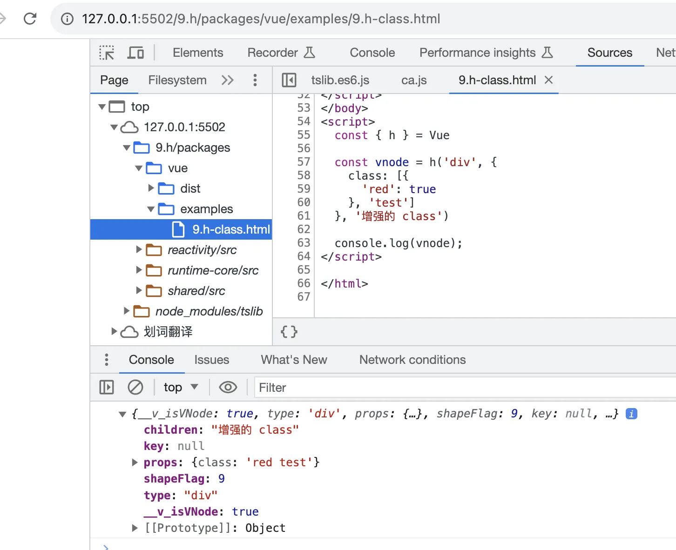
Task: Expand the 划词翻译 extension node
Action: (114, 331)
